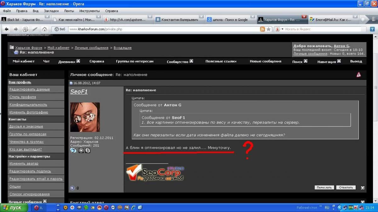378x212 pixels.
Task: Open Список игнорирования in the sidebar
Action: 30,194
